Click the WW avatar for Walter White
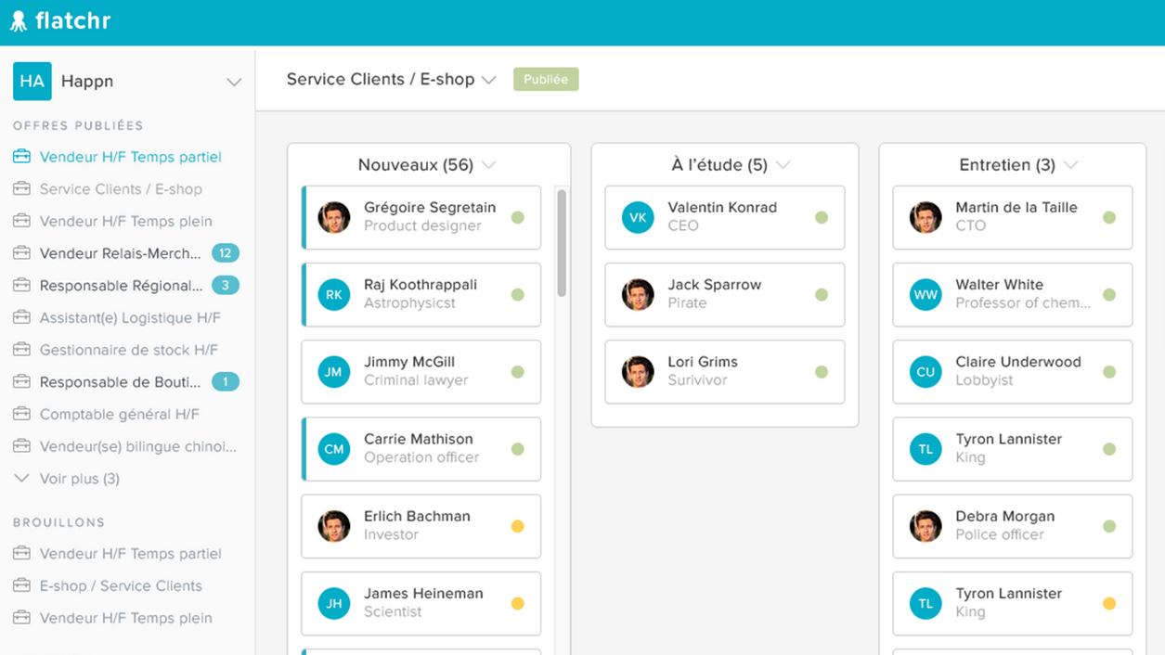 tap(926, 295)
